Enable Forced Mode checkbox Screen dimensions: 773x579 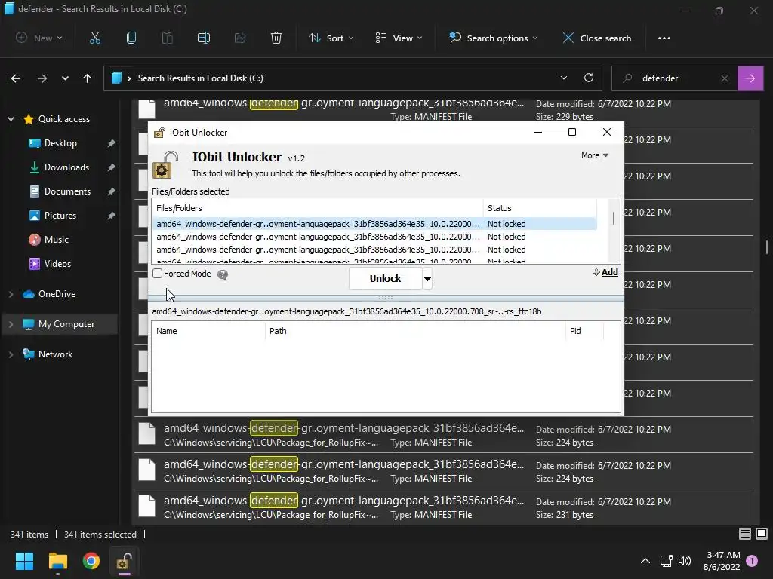pos(157,273)
